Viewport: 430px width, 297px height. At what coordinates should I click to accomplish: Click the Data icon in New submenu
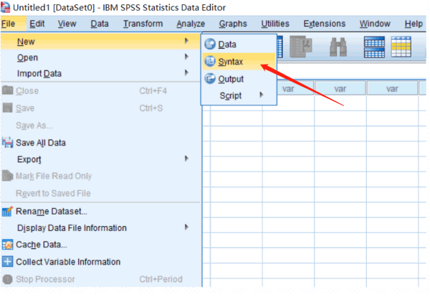(x=210, y=44)
